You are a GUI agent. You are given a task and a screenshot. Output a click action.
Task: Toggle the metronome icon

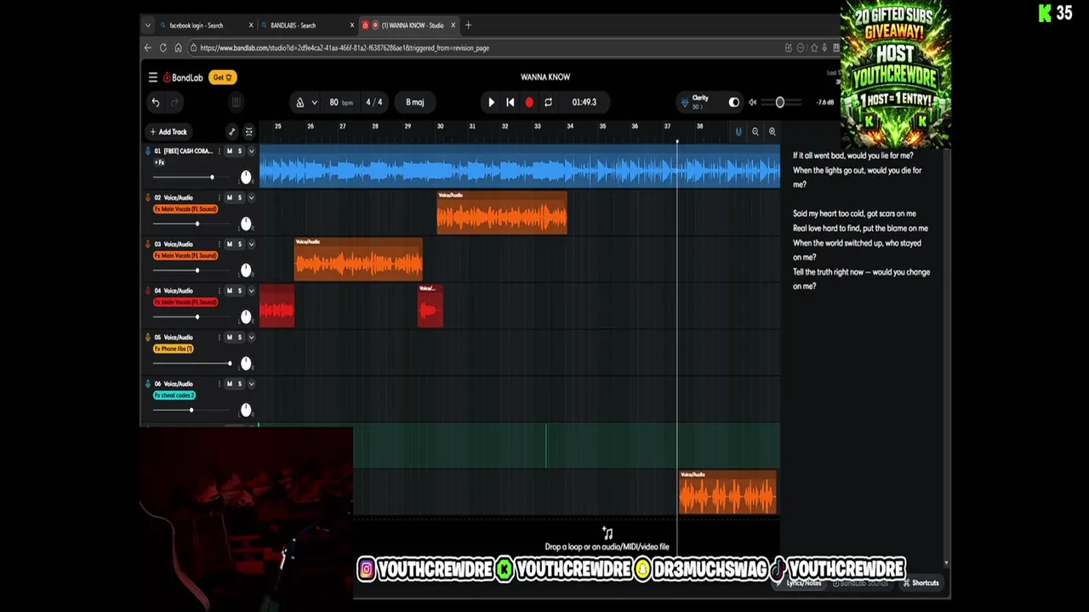(299, 102)
